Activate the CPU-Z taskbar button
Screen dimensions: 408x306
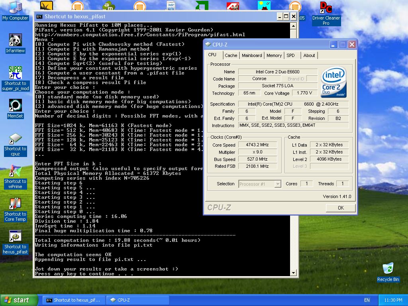pos(138,300)
